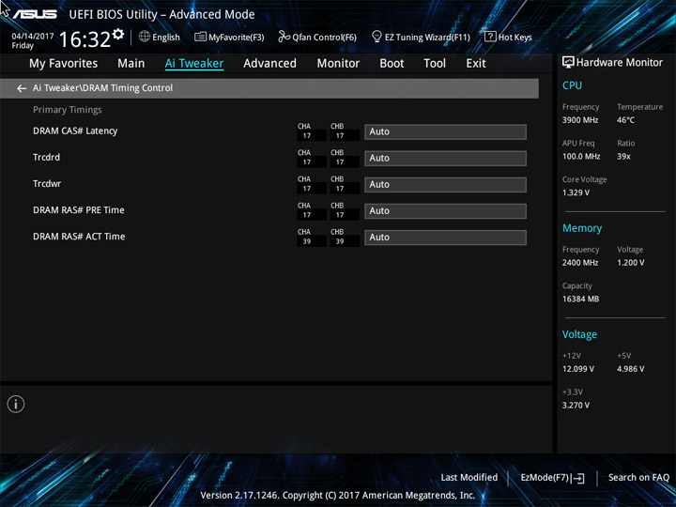This screenshot has height=507, width=676.
Task: Select the Exit tab
Action: click(476, 64)
